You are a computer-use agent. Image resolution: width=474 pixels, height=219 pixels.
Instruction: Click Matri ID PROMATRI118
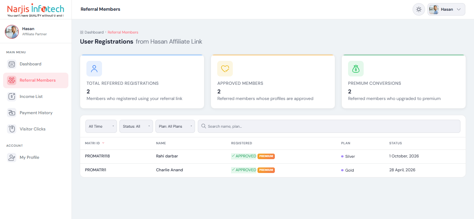(x=98, y=156)
